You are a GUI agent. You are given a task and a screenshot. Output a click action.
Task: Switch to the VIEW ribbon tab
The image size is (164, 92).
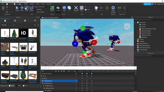click(x=43, y=4)
